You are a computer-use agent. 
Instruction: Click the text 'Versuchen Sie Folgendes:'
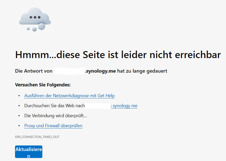pos(43,85)
